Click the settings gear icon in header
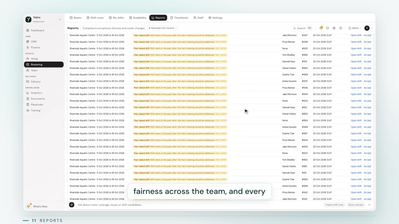The image size is (399, 224). click(x=334, y=28)
